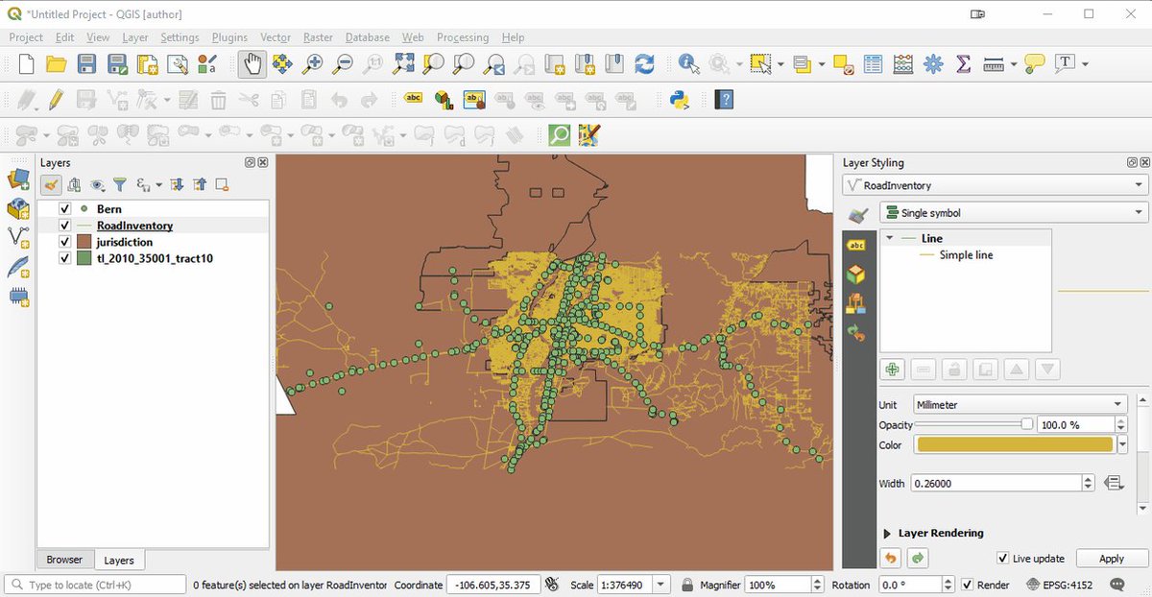
Task: Click the Measure Line ruler tool
Action: pyautogui.click(x=994, y=63)
